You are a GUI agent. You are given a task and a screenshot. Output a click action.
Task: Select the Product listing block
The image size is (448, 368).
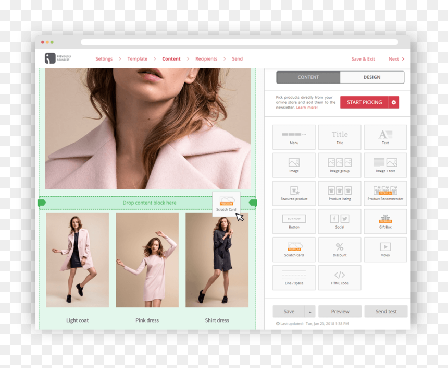340,193
